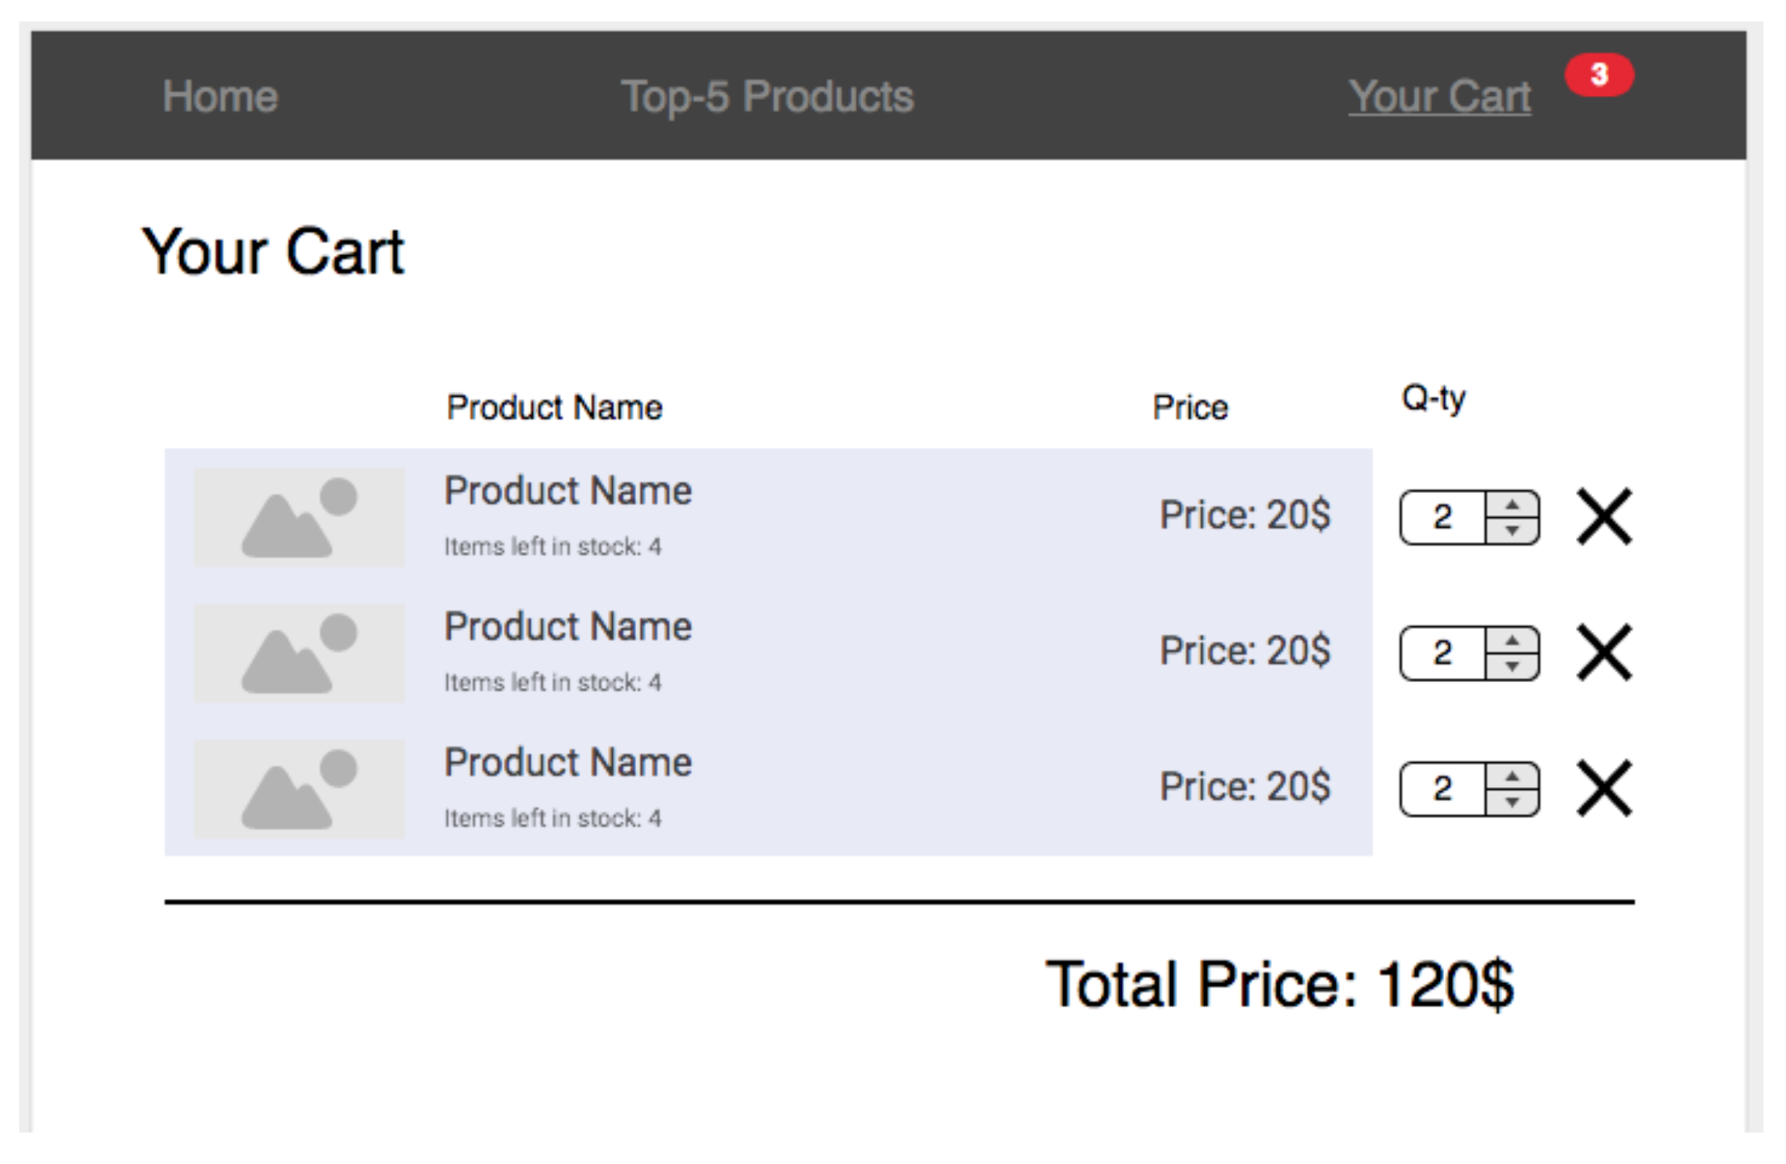This screenshot has height=1164, width=1786.
Task: Remove the second product with X icon
Action: pyautogui.click(x=1604, y=653)
